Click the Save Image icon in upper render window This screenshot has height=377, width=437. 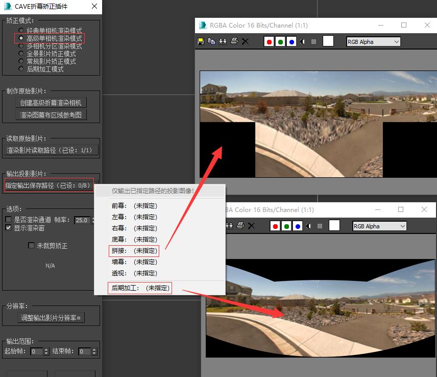click(x=201, y=41)
